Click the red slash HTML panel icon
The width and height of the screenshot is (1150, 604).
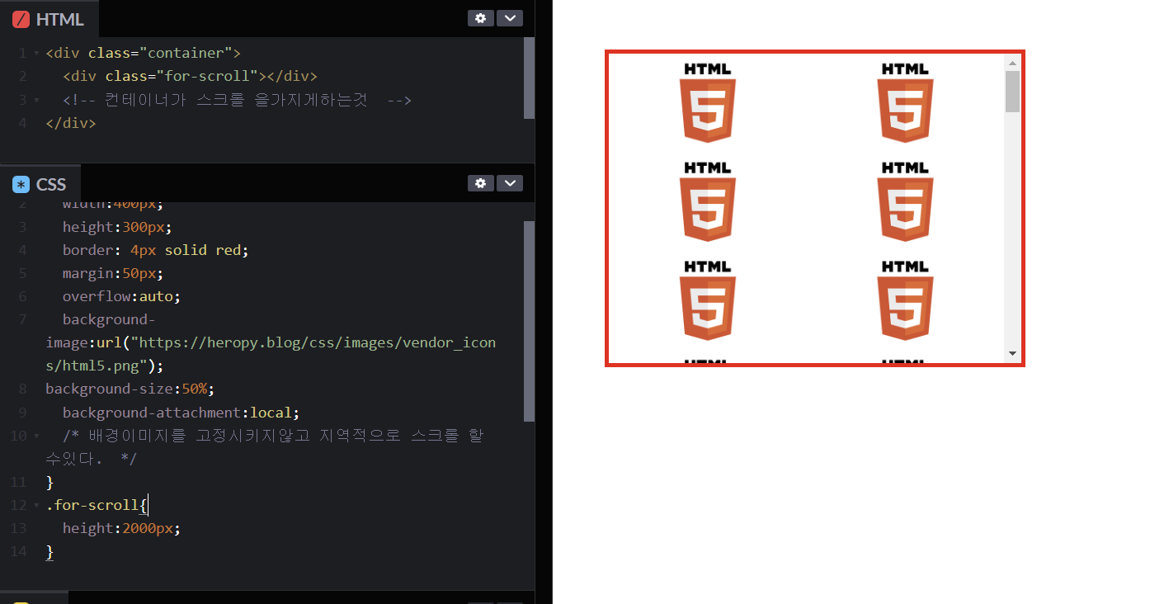pyautogui.click(x=21, y=19)
